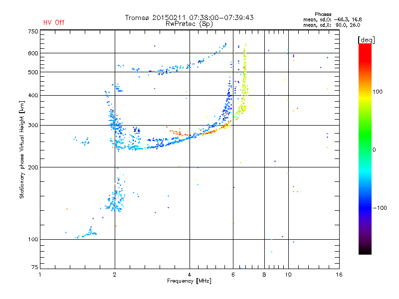
Task: Click the y-axis '300' tick label
Action: click(x=33, y=126)
